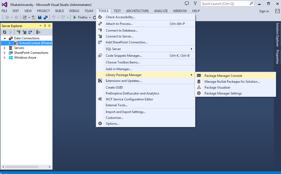The height and width of the screenshot is (174, 281).
Task: Open the DEBUG menu
Action: 74,11
